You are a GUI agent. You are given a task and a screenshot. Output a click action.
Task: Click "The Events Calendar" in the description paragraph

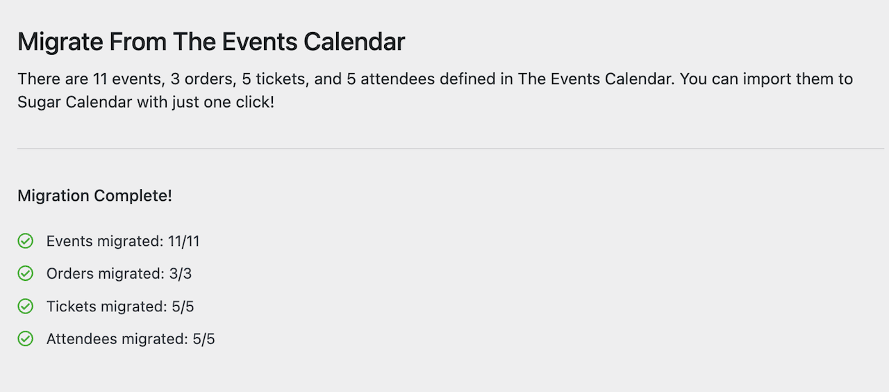(x=595, y=79)
